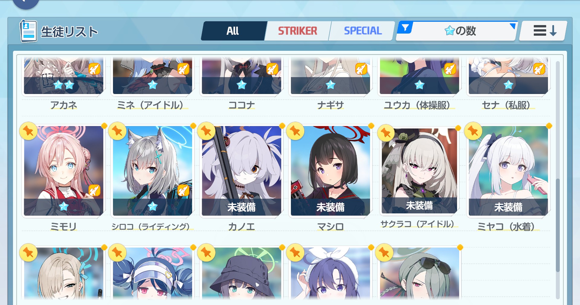580x305 pixels.
Task: Click the gear badge on Shiroko (ライディング)
Action: tap(183, 190)
